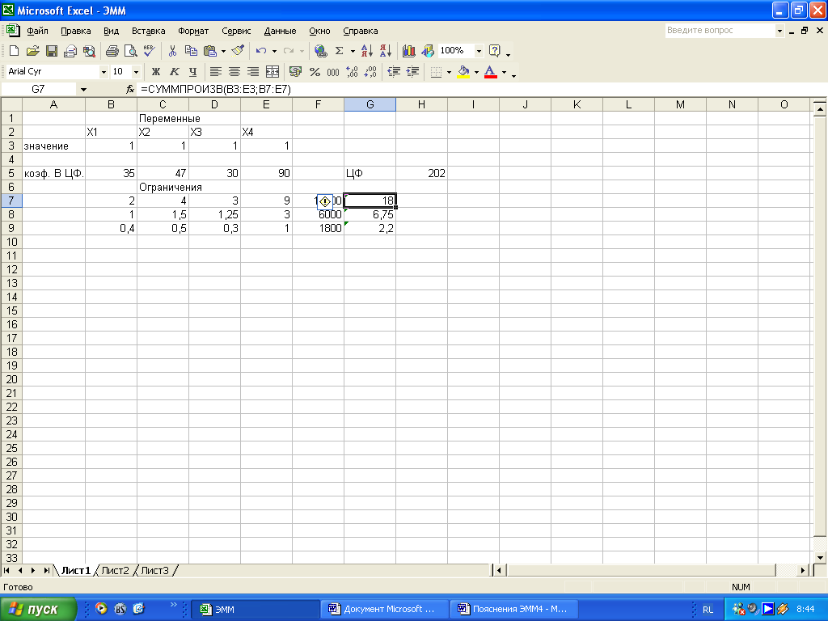
Task: Open Excel Help question icon
Action: [494, 51]
